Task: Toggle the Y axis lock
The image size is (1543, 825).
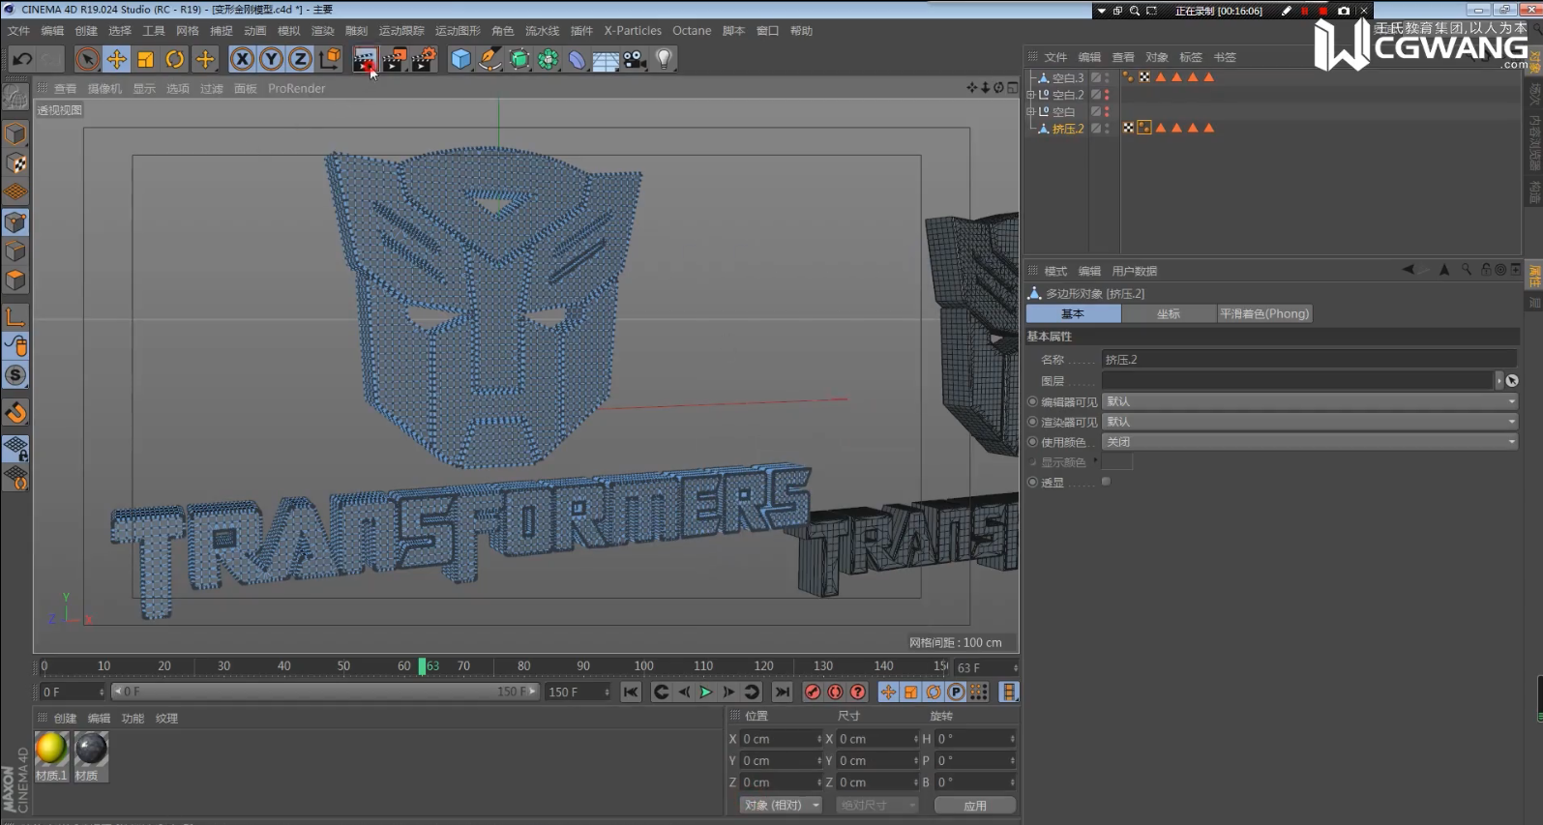Action: click(272, 59)
